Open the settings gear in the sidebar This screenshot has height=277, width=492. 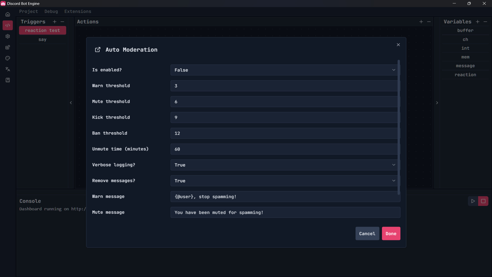click(8, 36)
